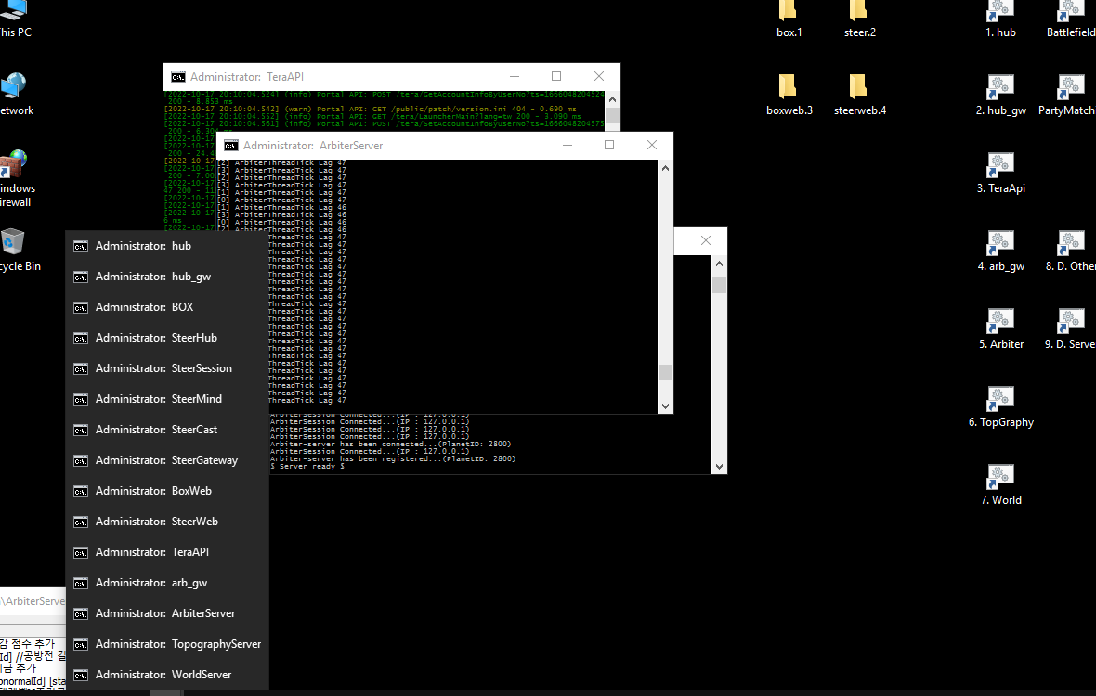
Task: Pick Administrator: TopographyServer in list
Action: click(167, 644)
